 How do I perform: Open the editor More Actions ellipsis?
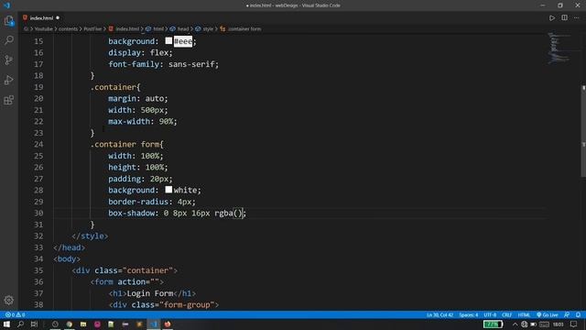click(577, 17)
